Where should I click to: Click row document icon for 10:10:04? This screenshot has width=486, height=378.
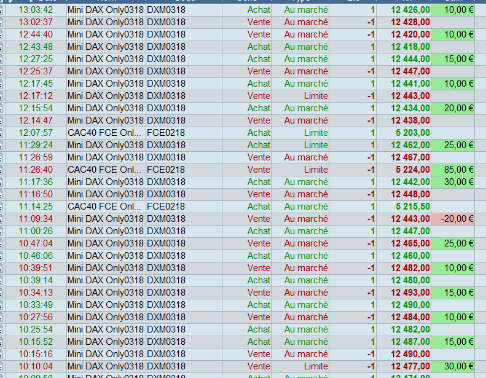tap(2, 366)
